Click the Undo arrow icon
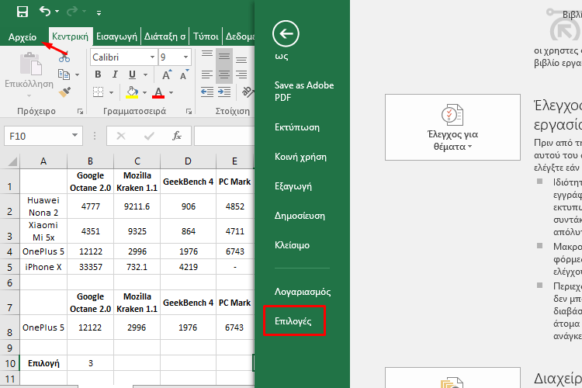The image size is (582, 388). tap(45, 12)
